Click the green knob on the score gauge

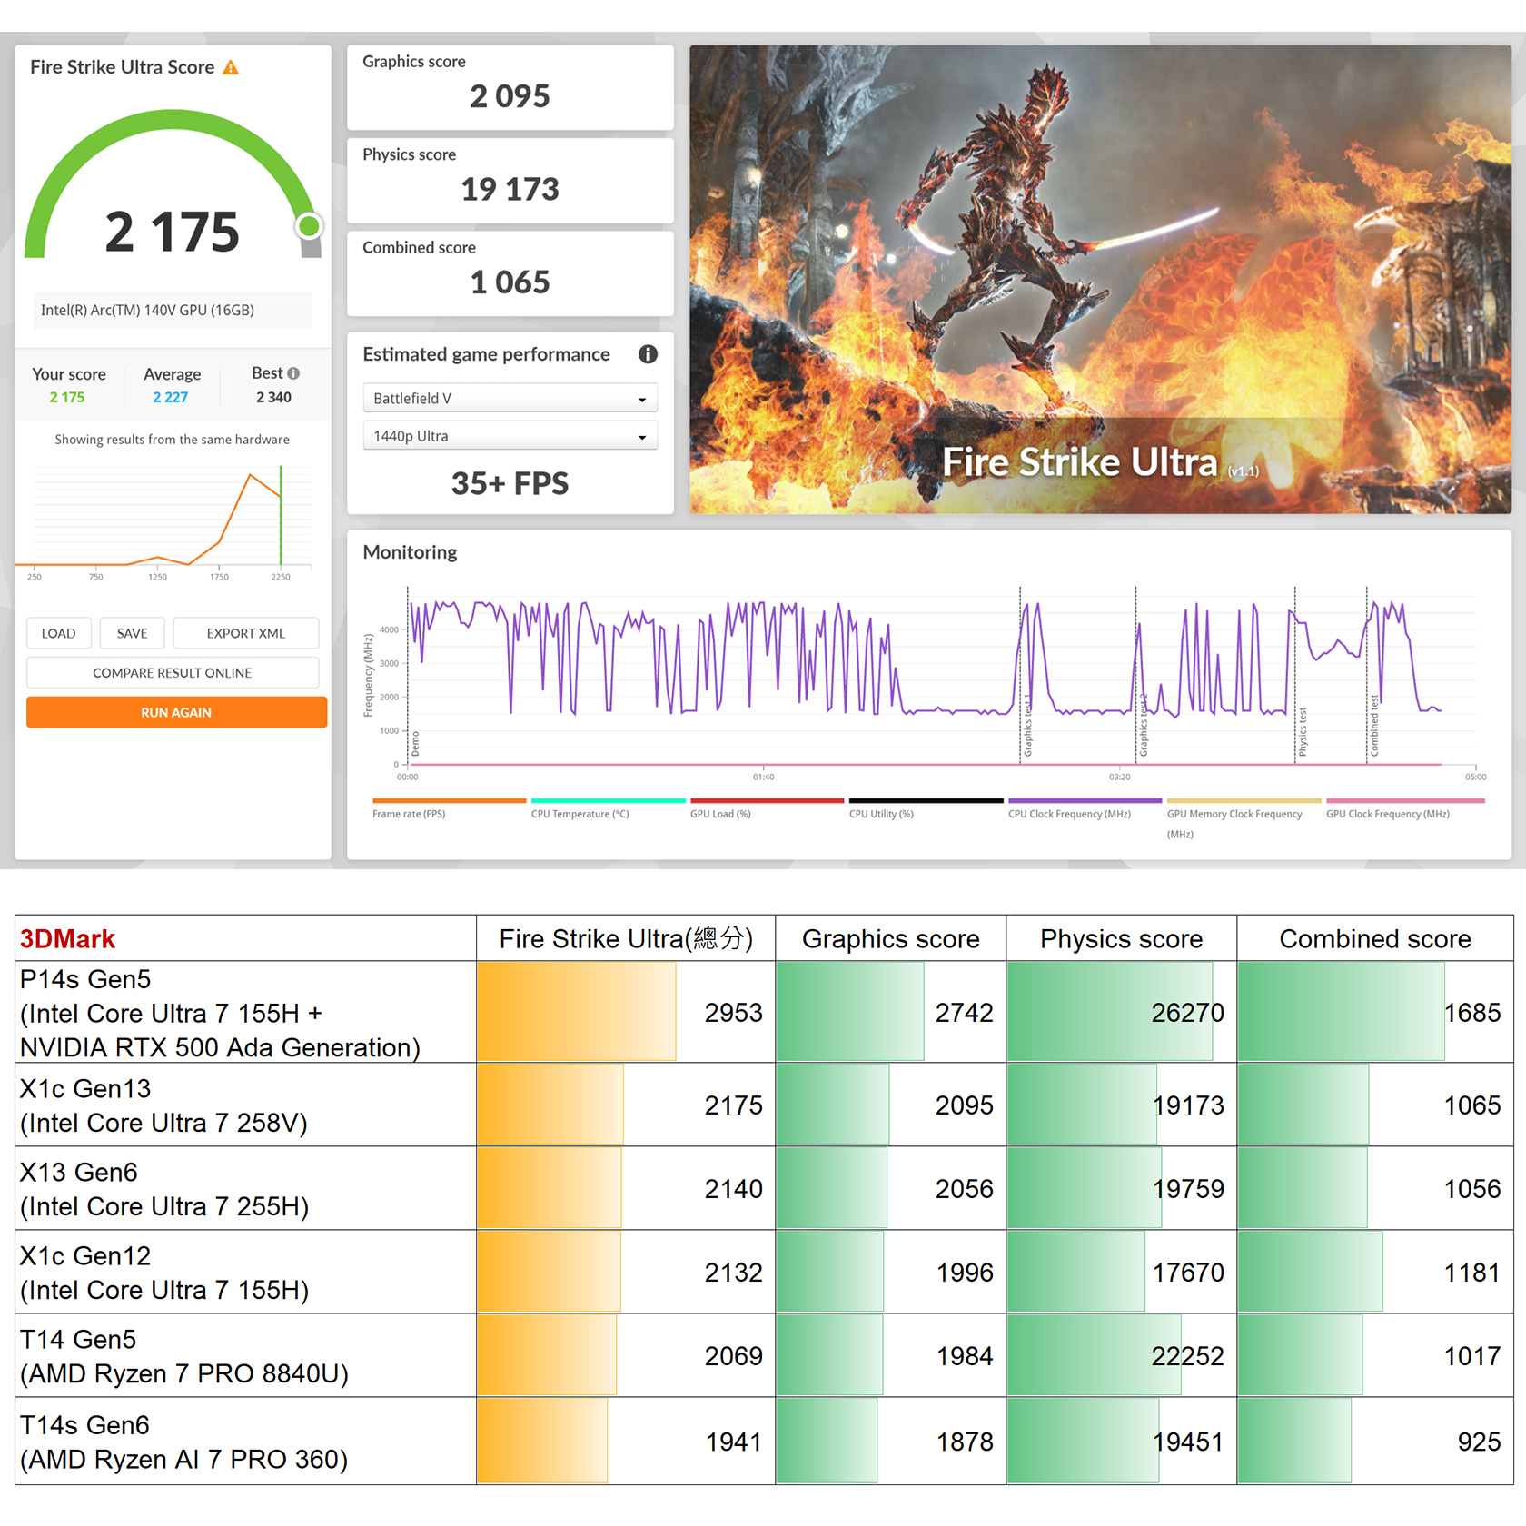[310, 226]
